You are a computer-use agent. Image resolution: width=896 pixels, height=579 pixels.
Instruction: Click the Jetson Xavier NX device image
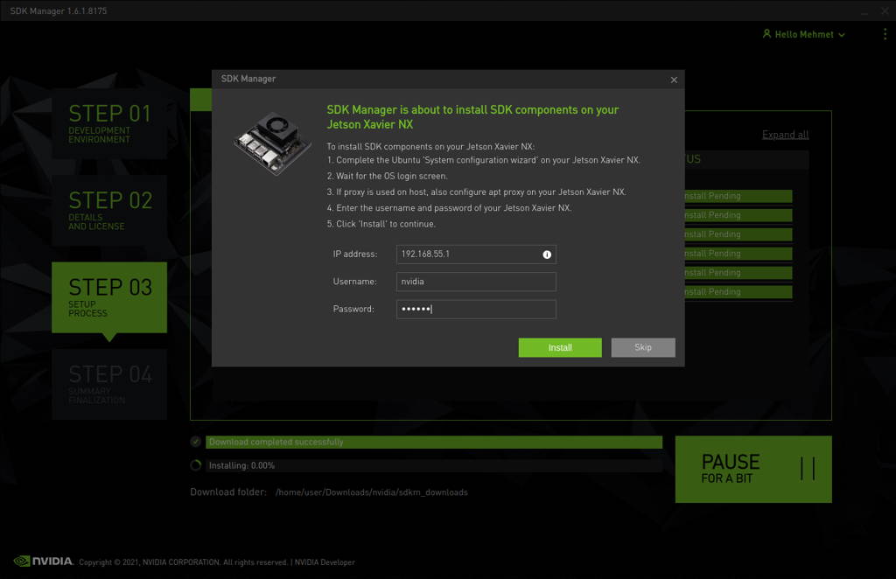coord(273,143)
